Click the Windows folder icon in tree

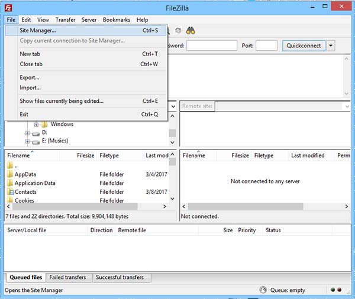click(x=44, y=124)
